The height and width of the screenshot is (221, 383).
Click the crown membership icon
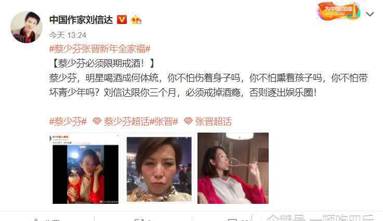point(136,20)
